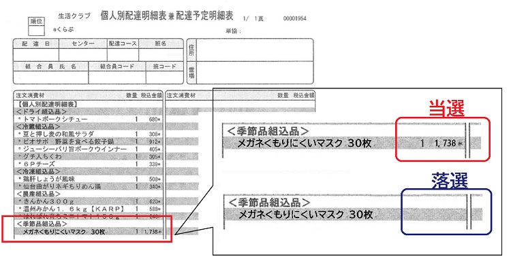This screenshot has width=511, height=261.
Task: Select the 鶏肝しょうが風味 row
Action: tap(89, 179)
